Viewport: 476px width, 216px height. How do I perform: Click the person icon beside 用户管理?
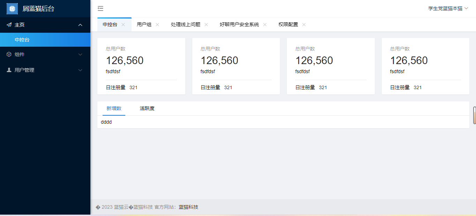point(9,70)
